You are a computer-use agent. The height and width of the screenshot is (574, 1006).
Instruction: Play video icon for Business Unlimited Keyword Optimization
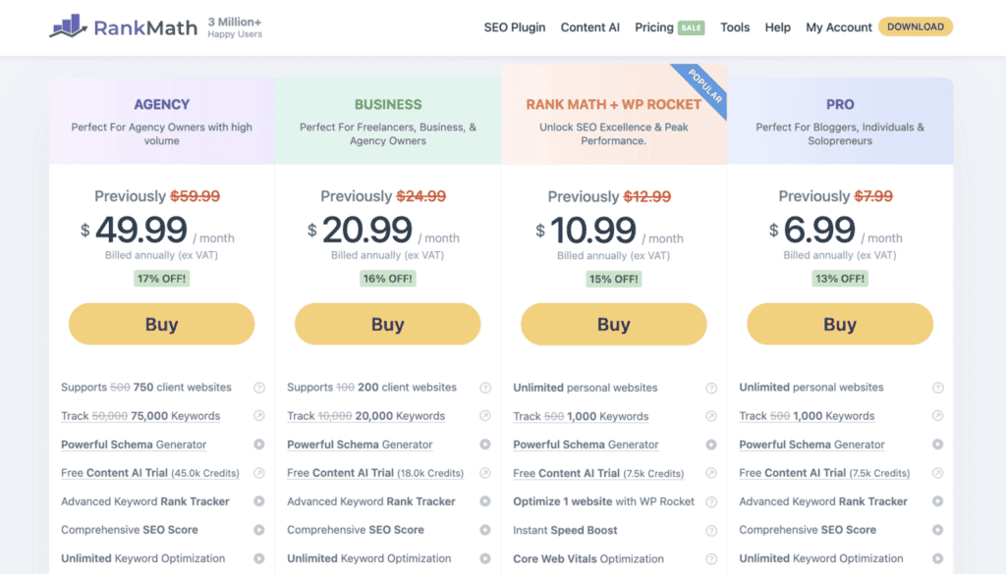(485, 558)
